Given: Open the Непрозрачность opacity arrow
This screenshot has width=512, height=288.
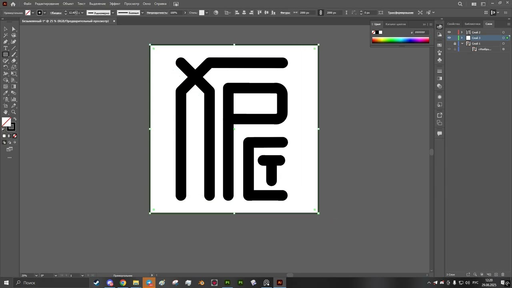Looking at the screenshot, I should click(x=185, y=13).
